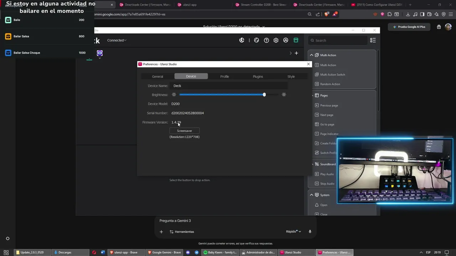Select the Previous page action
The width and height of the screenshot is (456, 256).
tap(326, 105)
